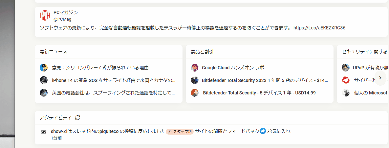The height and width of the screenshot is (148, 389).
Task: Click red swirl avatar in security column
Action: (x=346, y=80)
